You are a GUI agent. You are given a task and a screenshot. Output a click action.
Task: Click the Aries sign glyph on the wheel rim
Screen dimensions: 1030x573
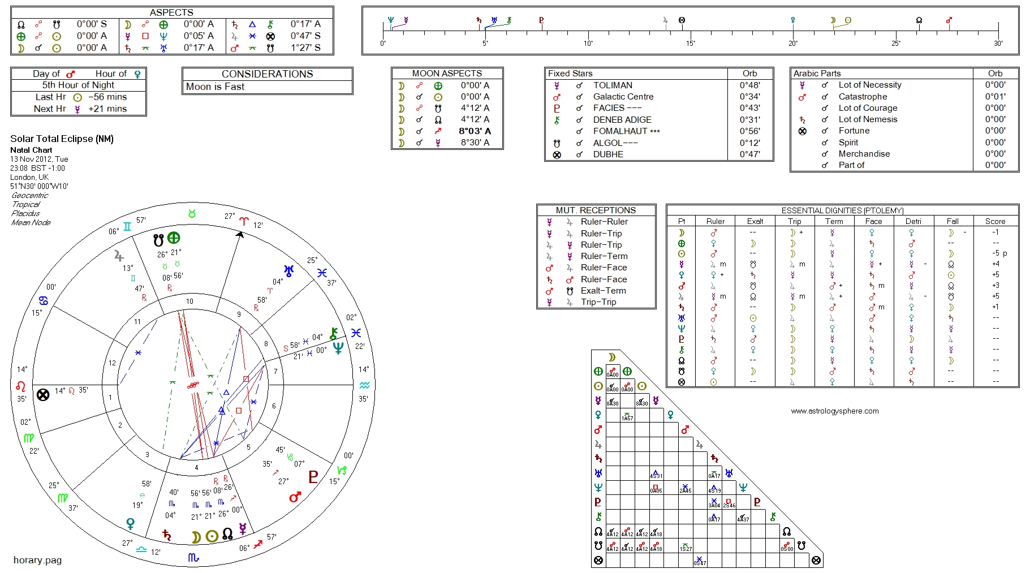coord(244,221)
